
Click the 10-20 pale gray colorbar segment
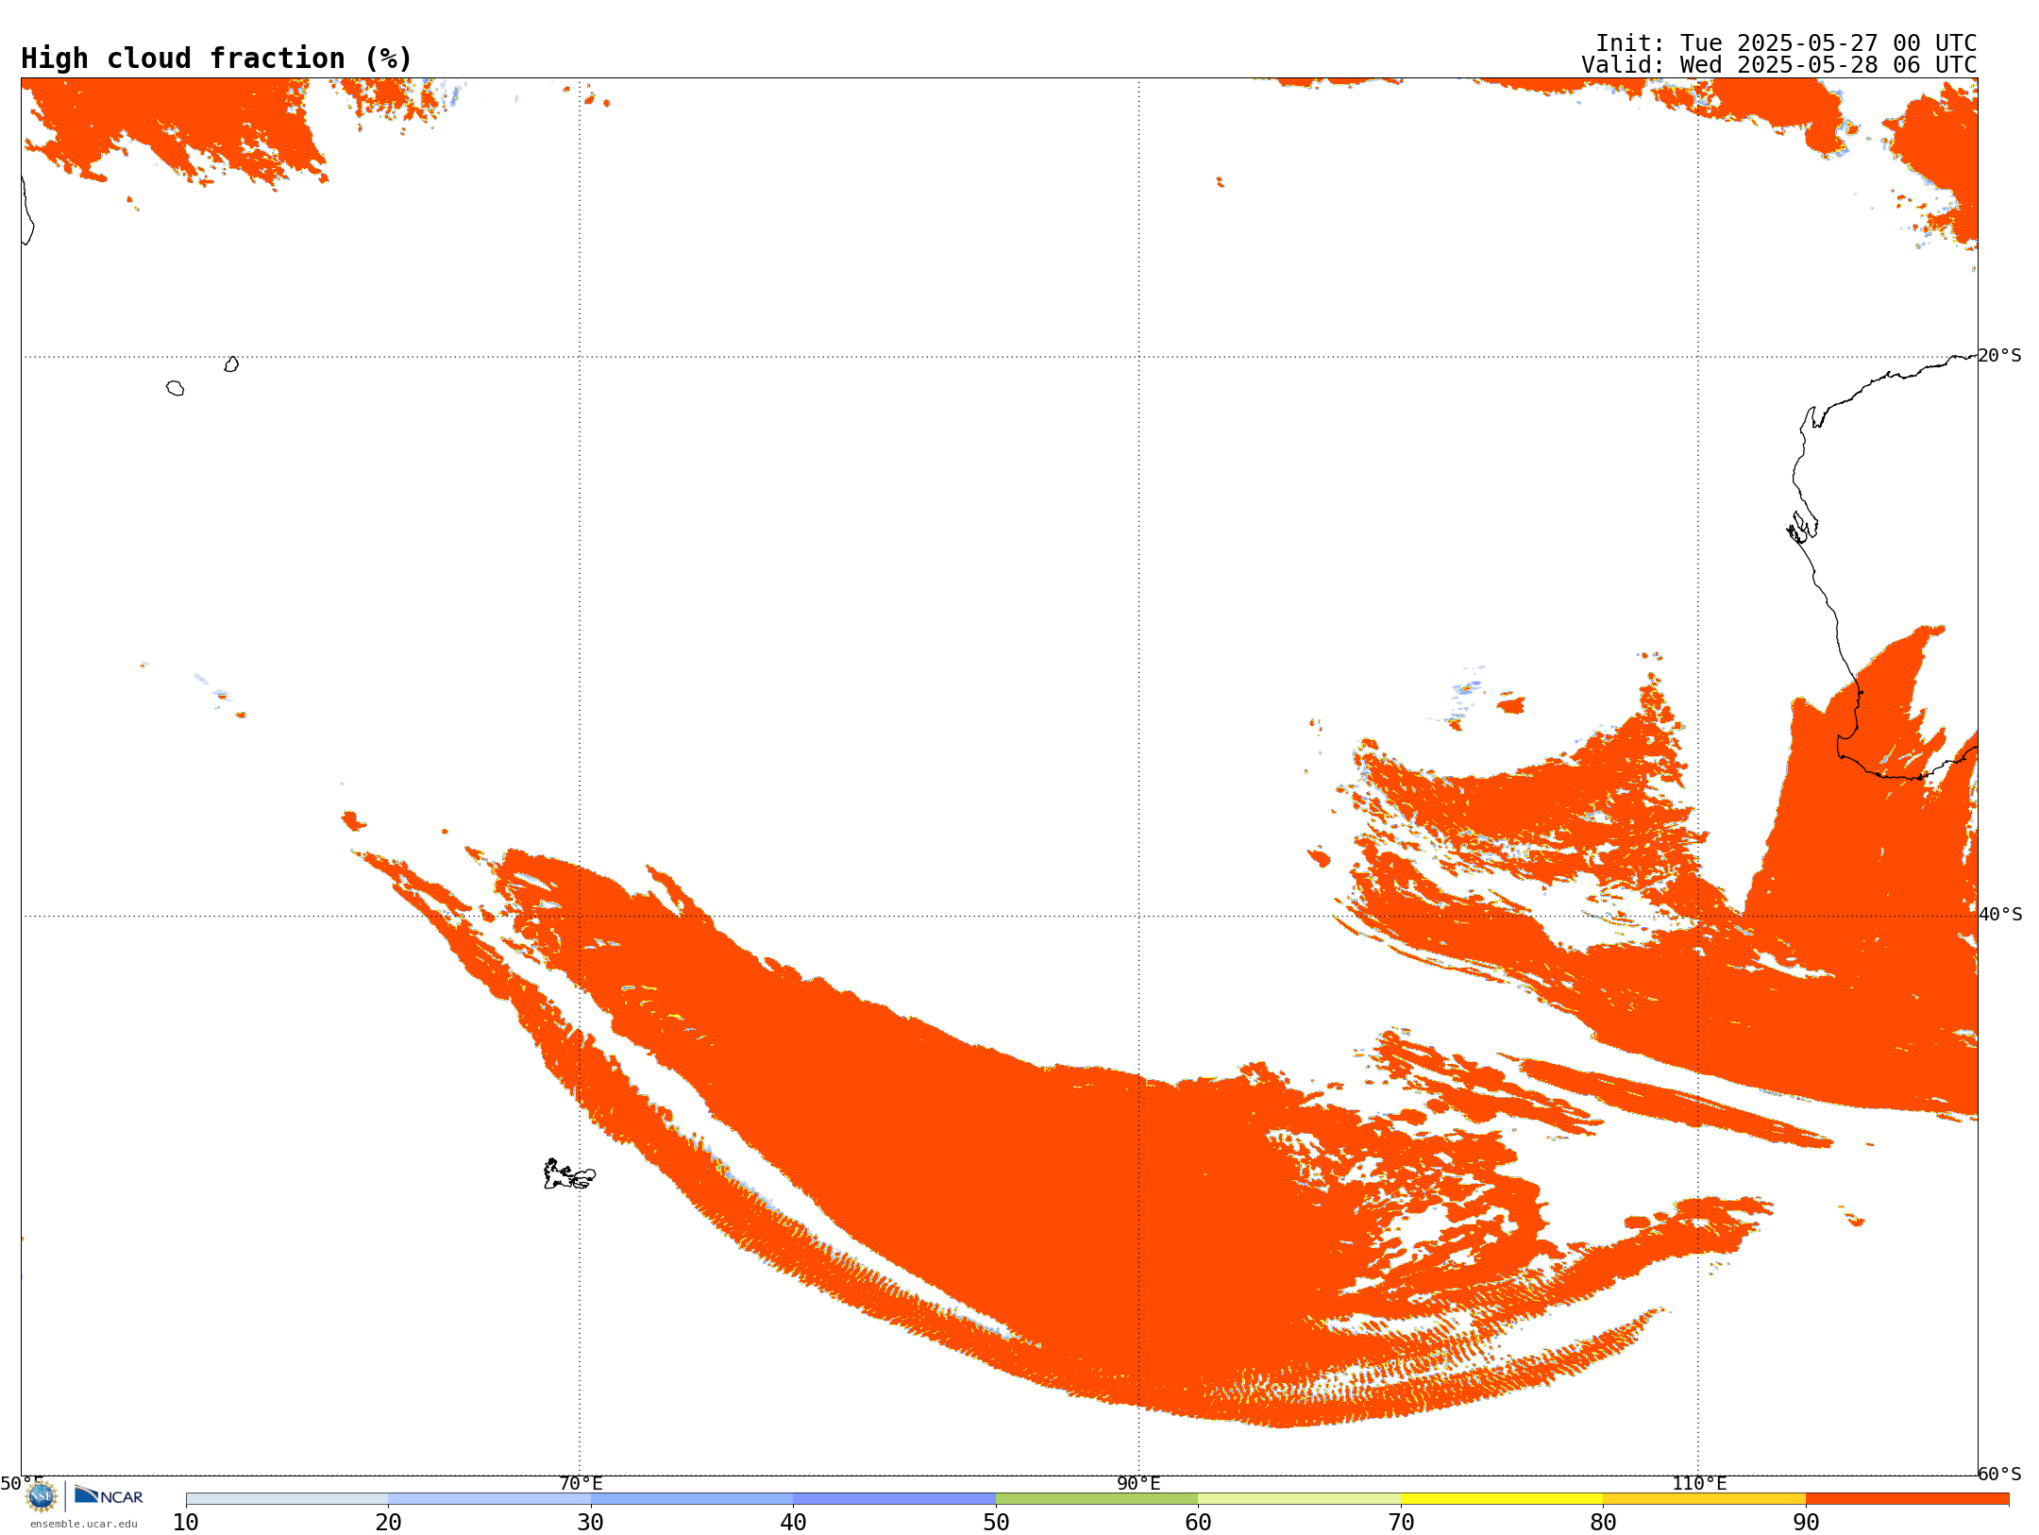(287, 1499)
